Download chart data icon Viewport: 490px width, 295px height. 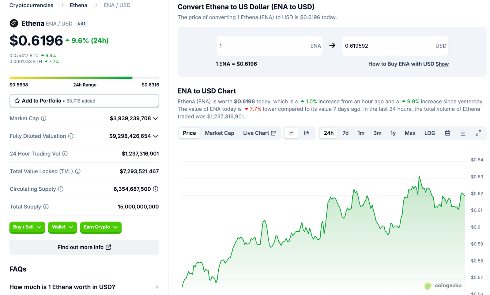463,133
